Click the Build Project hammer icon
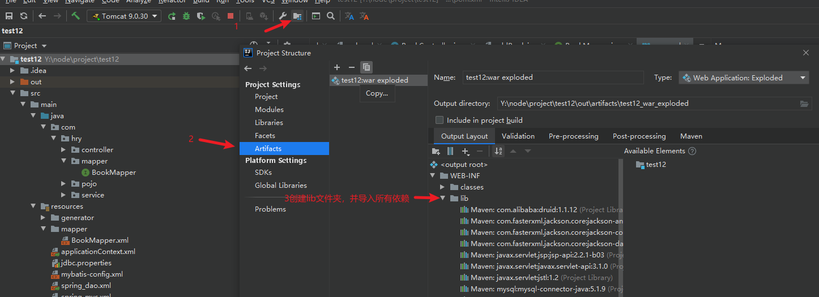Image resolution: width=819 pixels, height=297 pixels. (75, 16)
